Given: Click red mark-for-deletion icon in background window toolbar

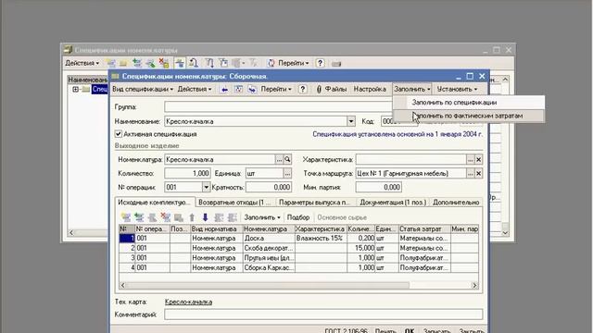Looking at the screenshot, I should pyautogui.click(x=163, y=63).
